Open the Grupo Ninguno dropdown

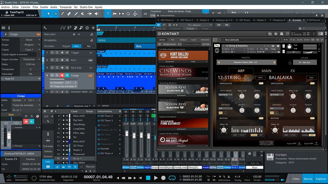click(x=31, y=45)
